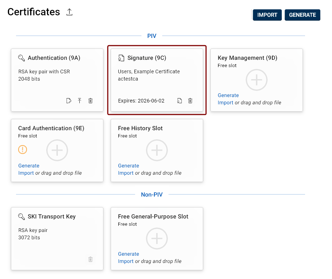332x279 pixels.
Task: Click the plus circle in Free History Slot
Action: coord(157,150)
